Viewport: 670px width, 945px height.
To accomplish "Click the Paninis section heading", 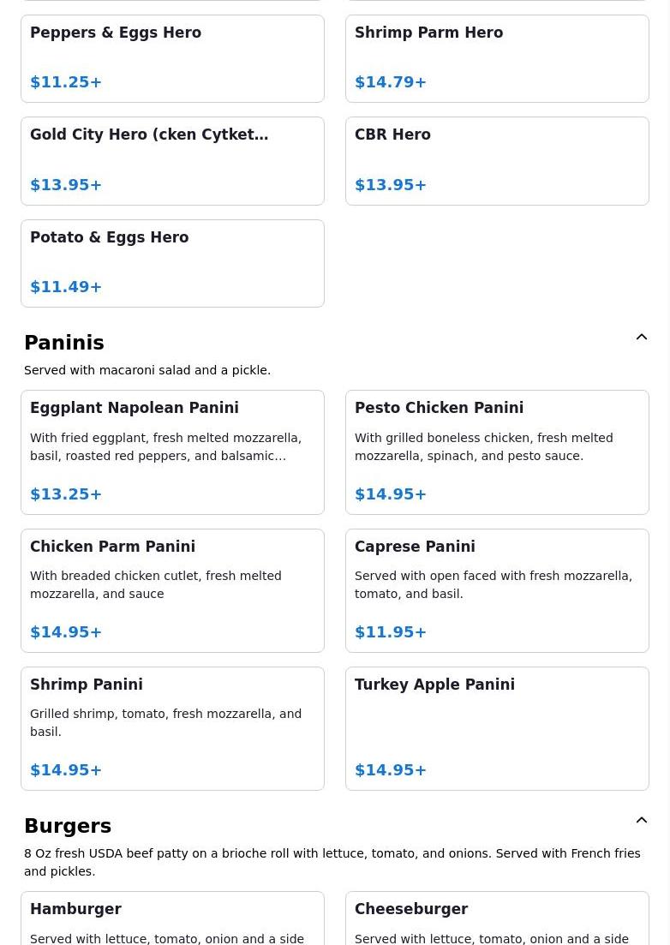I will click(x=64, y=343).
